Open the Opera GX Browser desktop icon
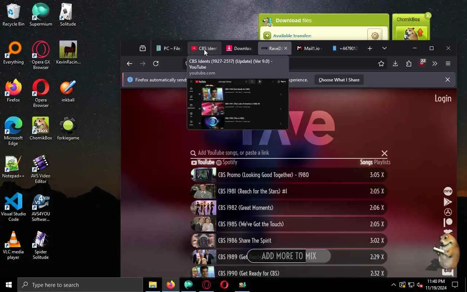 click(x=41, y=55)
